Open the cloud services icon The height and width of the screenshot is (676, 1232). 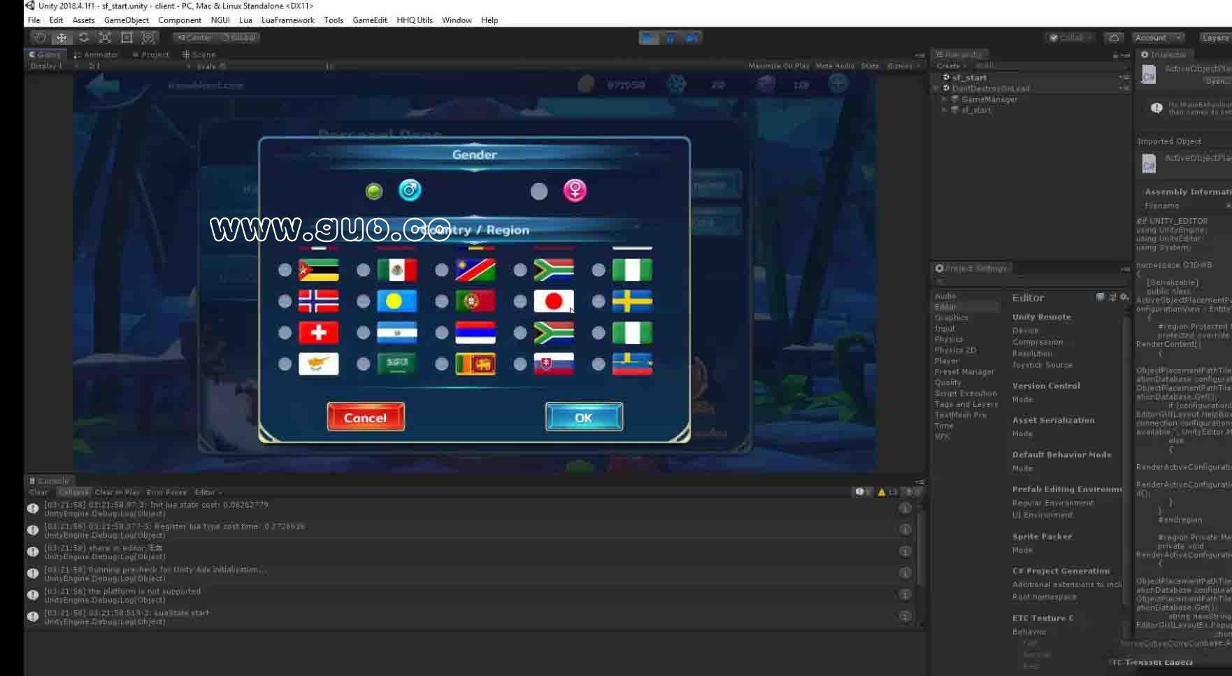(x=1114, y=38)
